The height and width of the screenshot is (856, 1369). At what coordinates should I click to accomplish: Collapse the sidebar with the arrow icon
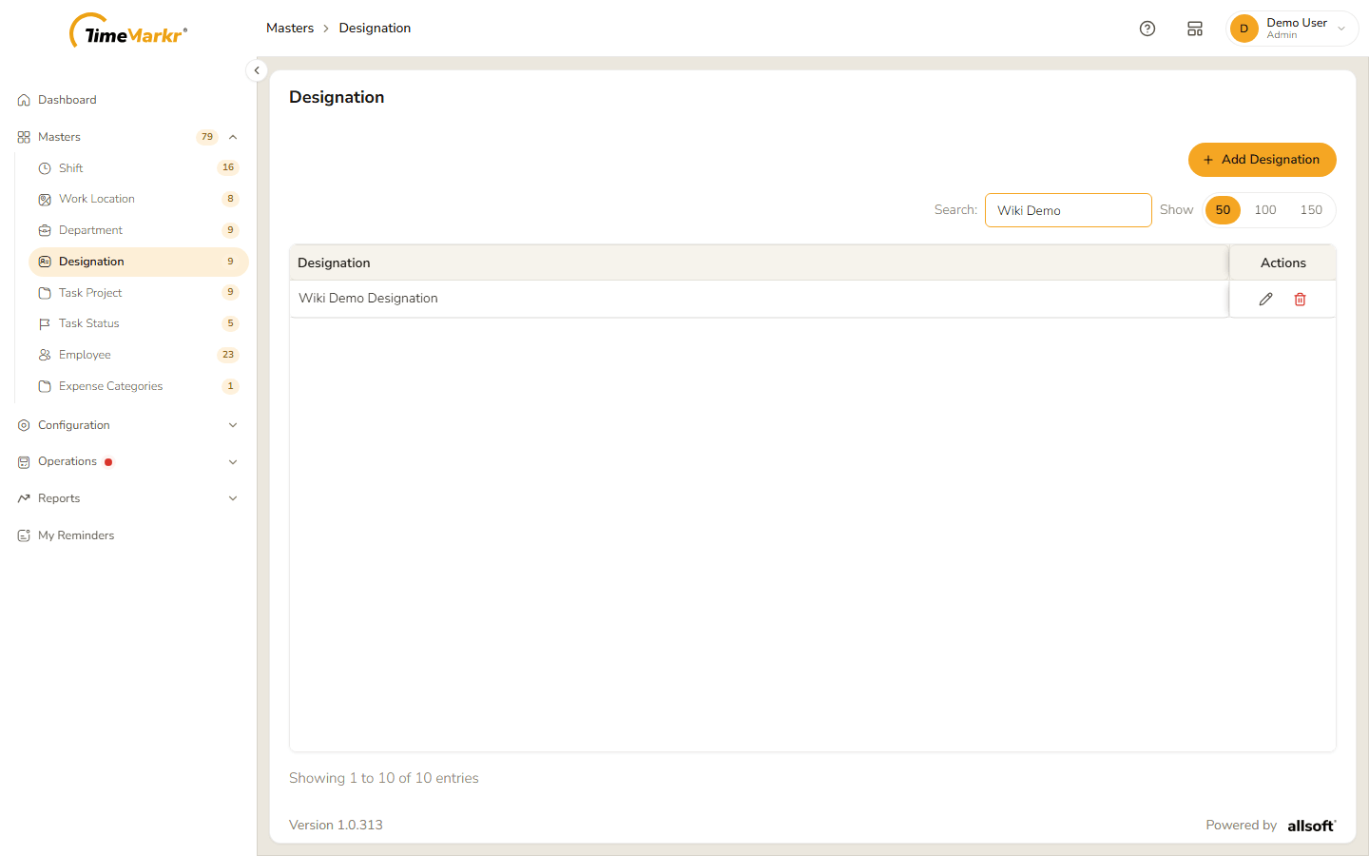click(x=257, y=70)
